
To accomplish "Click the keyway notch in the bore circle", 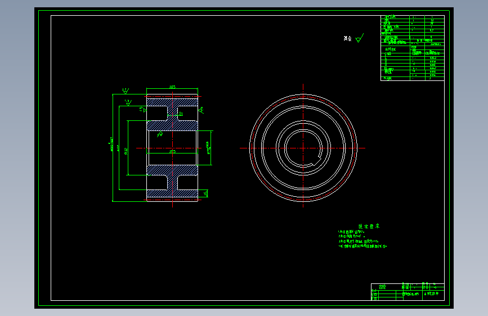I will click(x=317, y=161).
